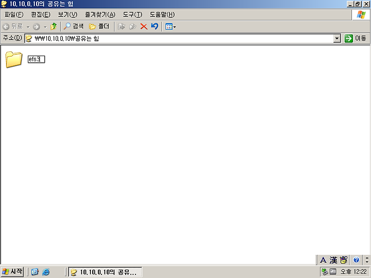Open the Forward history dropdown arrow
Viewport: 371px width, 278px height.
[45, 27]
